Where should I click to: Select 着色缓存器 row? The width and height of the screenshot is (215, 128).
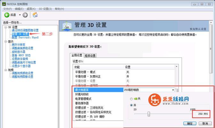click(x=99, y=103)
